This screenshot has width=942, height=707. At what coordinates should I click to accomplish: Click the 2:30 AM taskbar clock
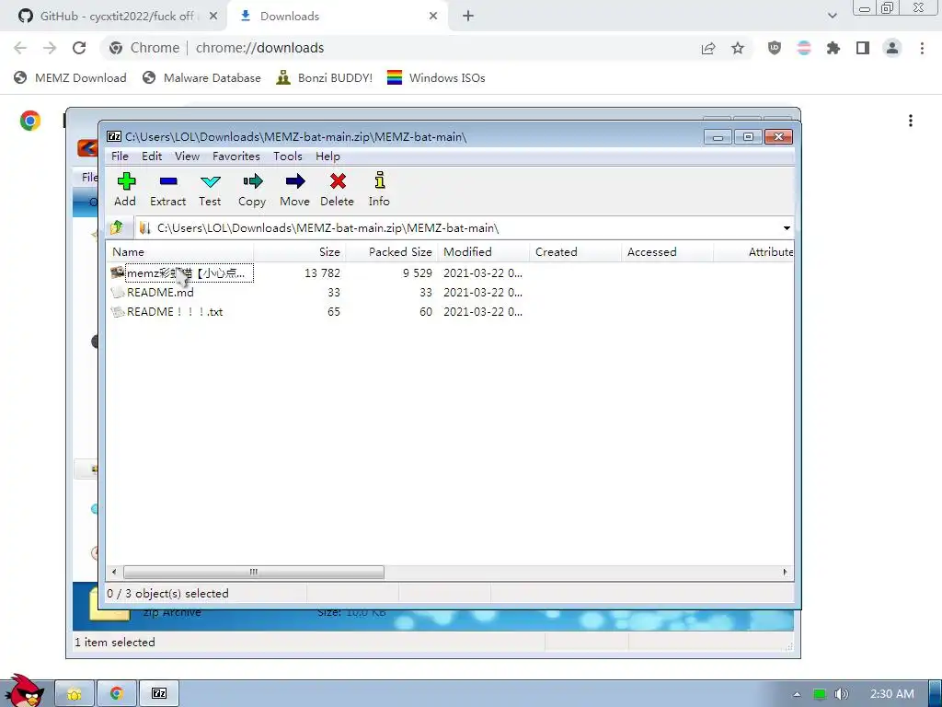pyautogui.click(x=892, y=694)
